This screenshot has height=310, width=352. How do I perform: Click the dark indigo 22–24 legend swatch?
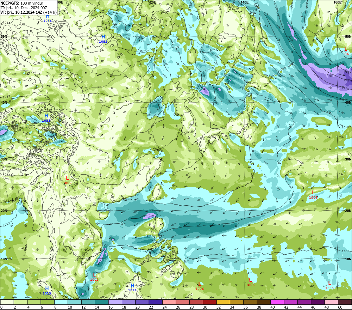[156, 302]
